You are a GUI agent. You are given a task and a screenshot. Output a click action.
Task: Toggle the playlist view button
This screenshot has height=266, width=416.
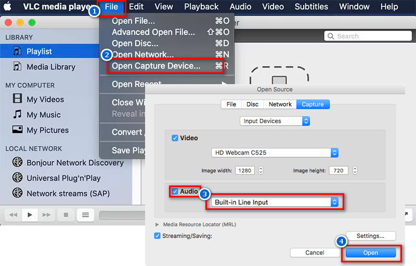85,215
